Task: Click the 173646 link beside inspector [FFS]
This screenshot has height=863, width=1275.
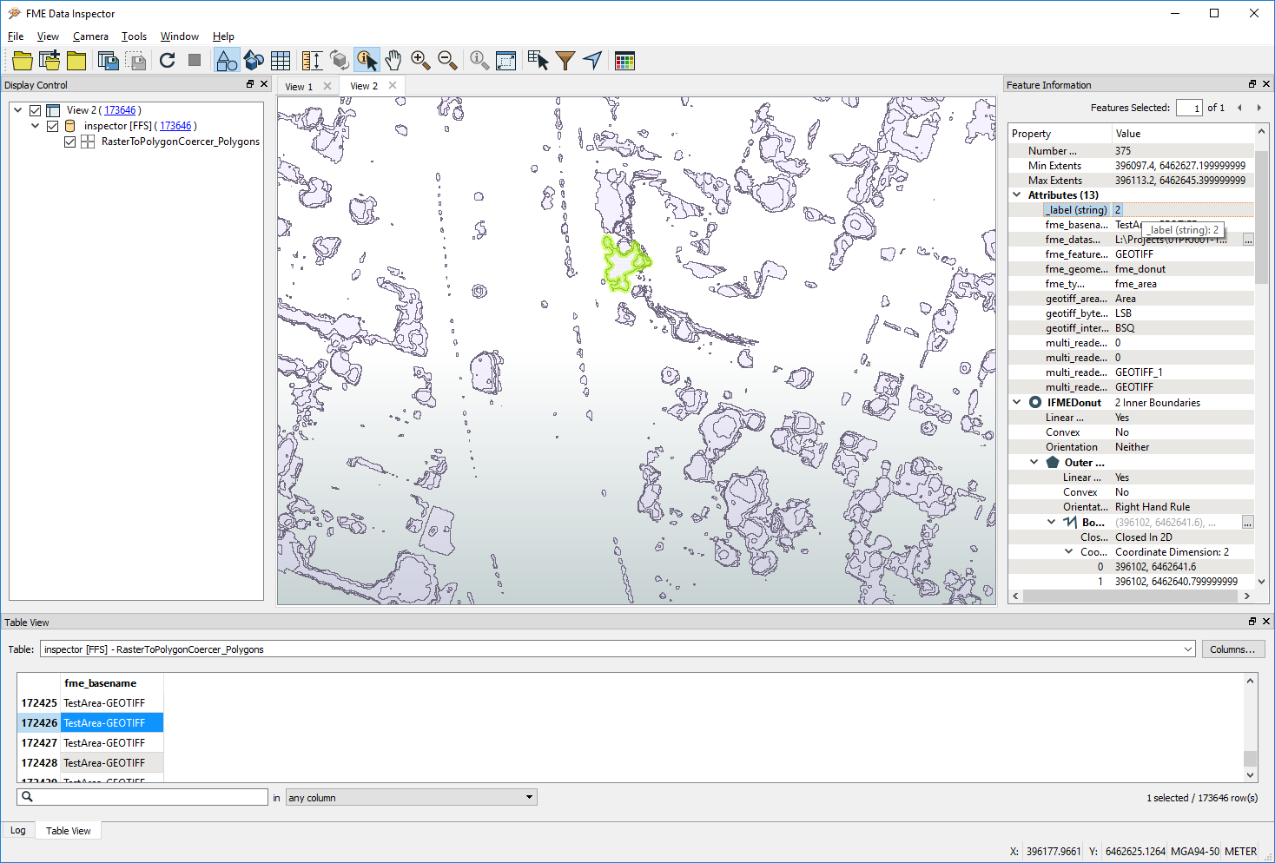Action: tap(175, 126)
